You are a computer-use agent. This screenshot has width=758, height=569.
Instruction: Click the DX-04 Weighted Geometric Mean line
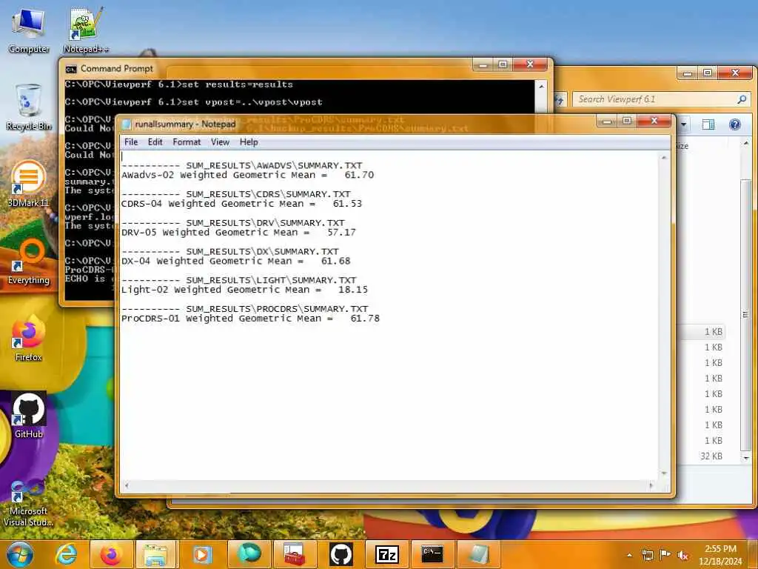pos(236,262)
